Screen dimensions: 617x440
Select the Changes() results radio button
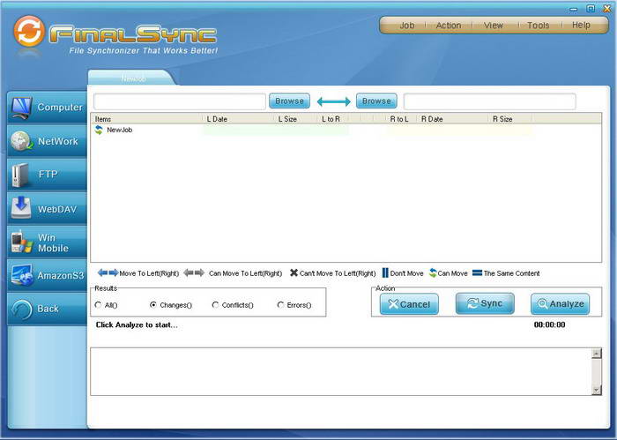coord(153,304)
